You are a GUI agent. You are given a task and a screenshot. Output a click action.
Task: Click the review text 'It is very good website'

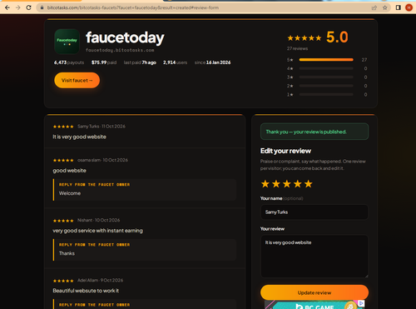79,137
